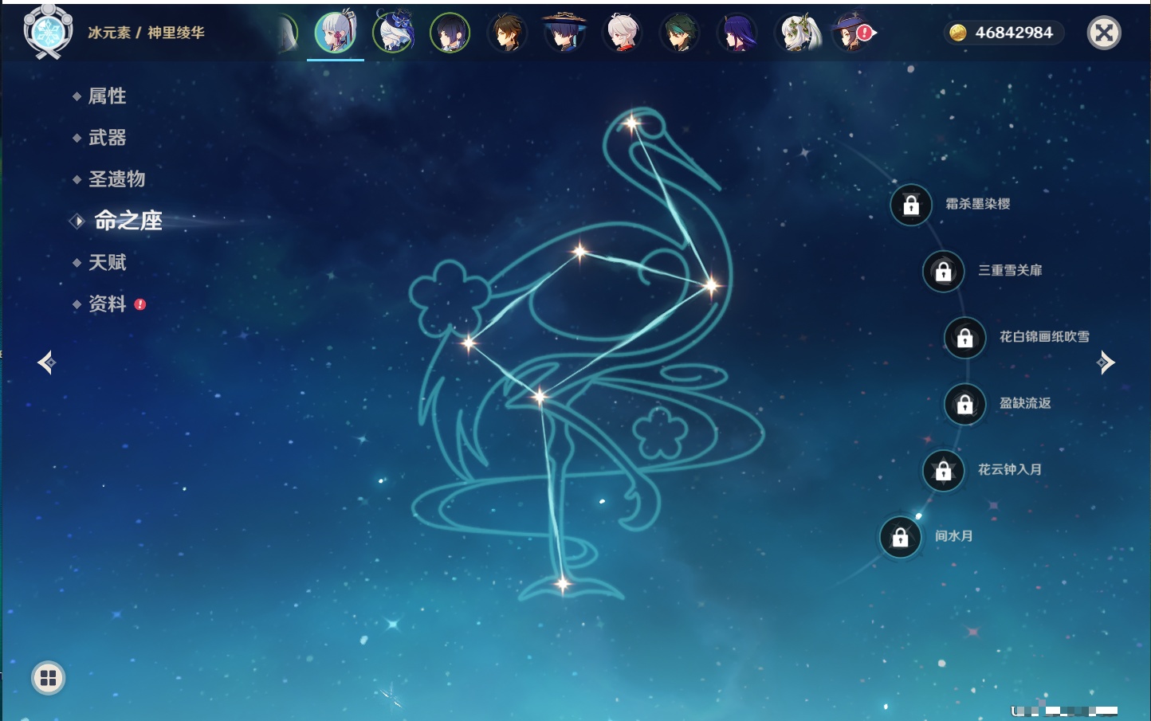
Task: Switch to Kazuha's white-haired avatar
Action: pos(622,33)
